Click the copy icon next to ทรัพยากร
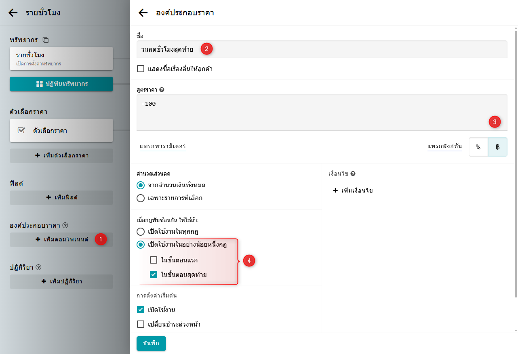The image size is (518, 354). click(x=46, y=40)
